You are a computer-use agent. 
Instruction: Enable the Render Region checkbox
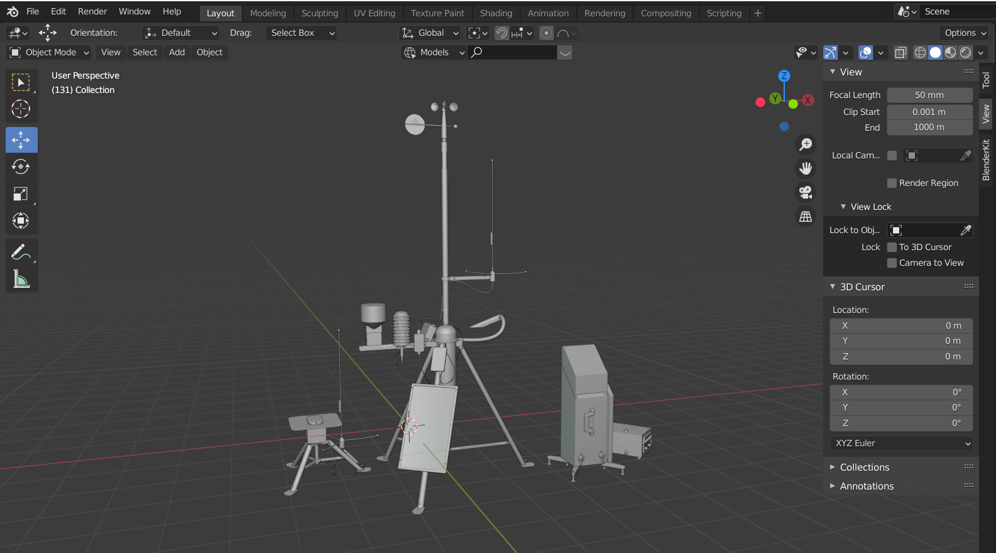pos(892,183)
